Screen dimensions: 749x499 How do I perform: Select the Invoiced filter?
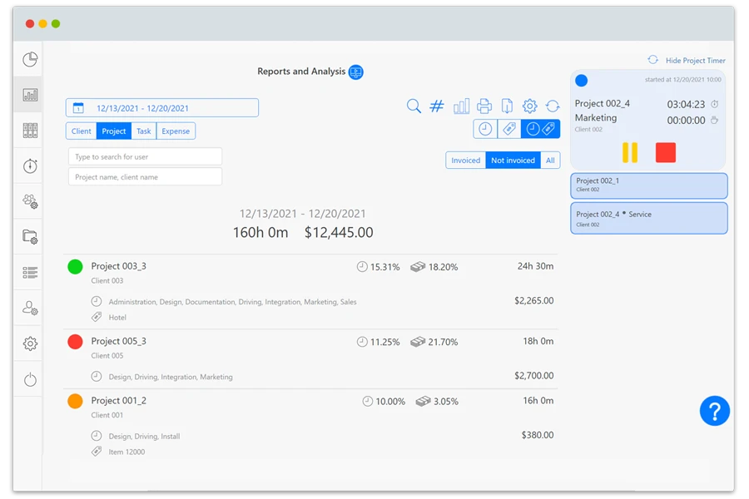(465, 161)
